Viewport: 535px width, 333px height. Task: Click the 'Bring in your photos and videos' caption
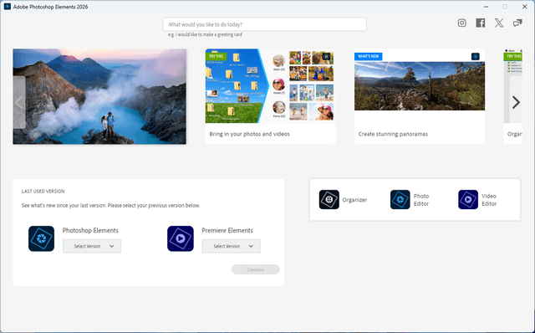(249, 134)
